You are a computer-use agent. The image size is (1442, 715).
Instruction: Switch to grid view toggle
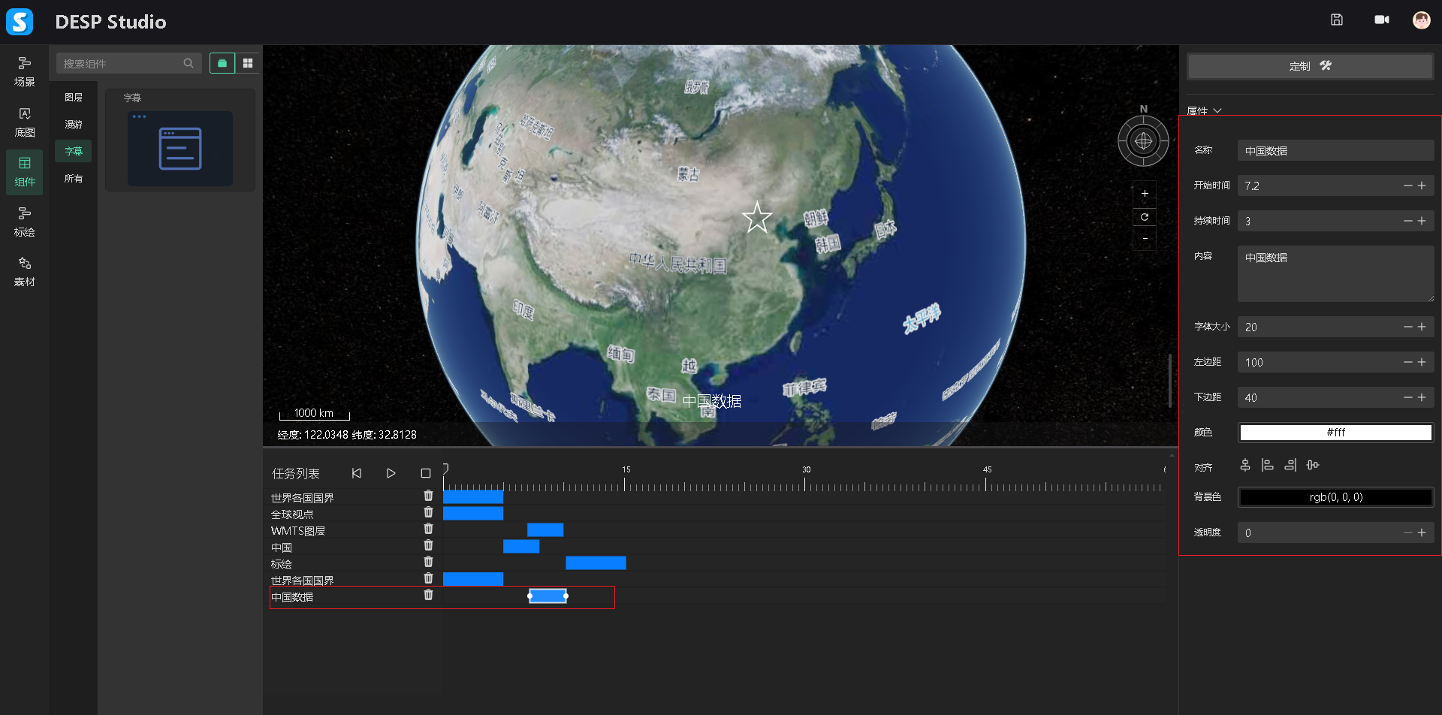(248, 64)
